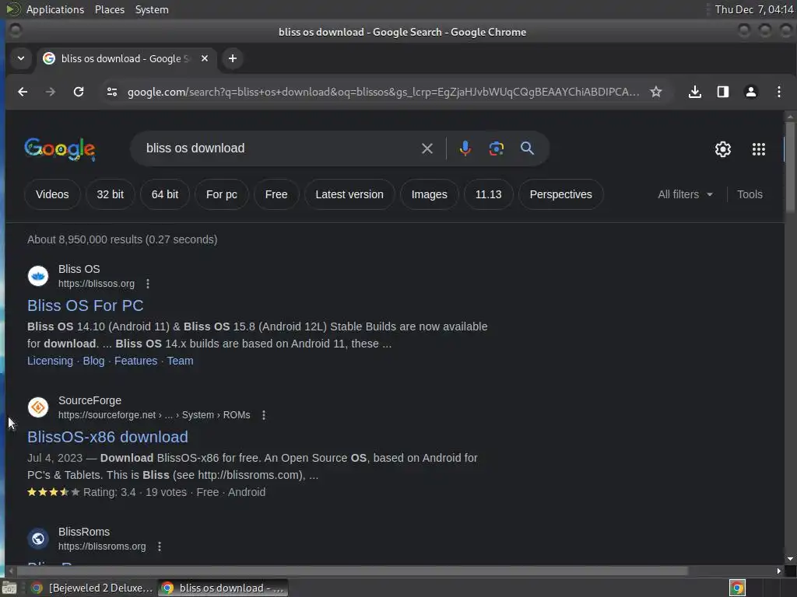View site information icon in address bar
797x597 pixels.
click(112, 92)
